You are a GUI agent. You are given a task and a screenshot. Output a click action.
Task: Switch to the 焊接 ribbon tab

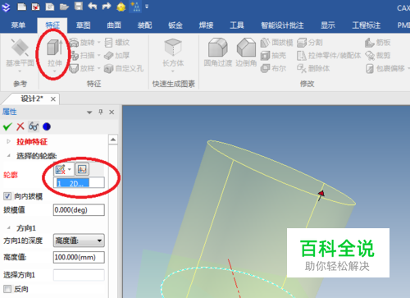point(206,25)
